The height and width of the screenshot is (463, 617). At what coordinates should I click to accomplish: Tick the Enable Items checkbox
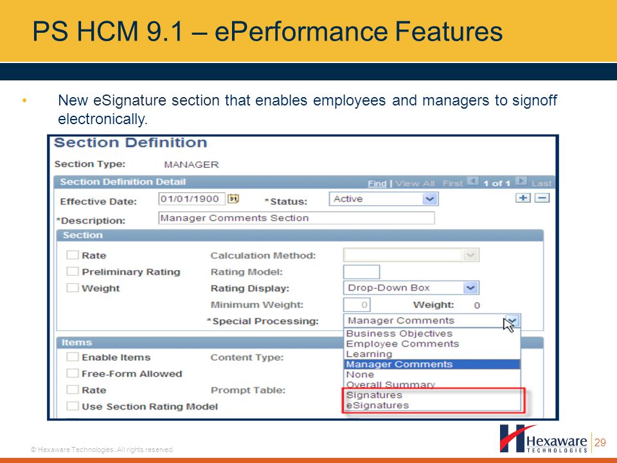pos(73,357)
